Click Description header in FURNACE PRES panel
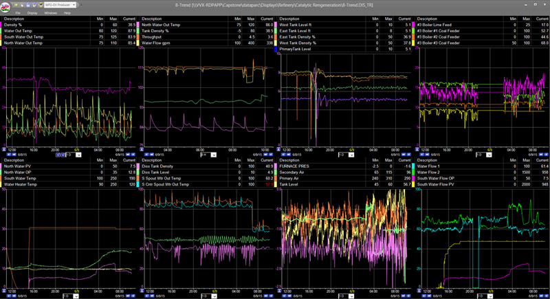Image resolution: width=550 pixels, height=299 pixels. (x=289, y=160)
